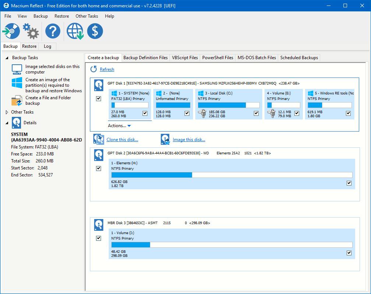The height and width of the screenshot is (294, 371).
Task: Select the Create a backup tab
Action: 104,58
